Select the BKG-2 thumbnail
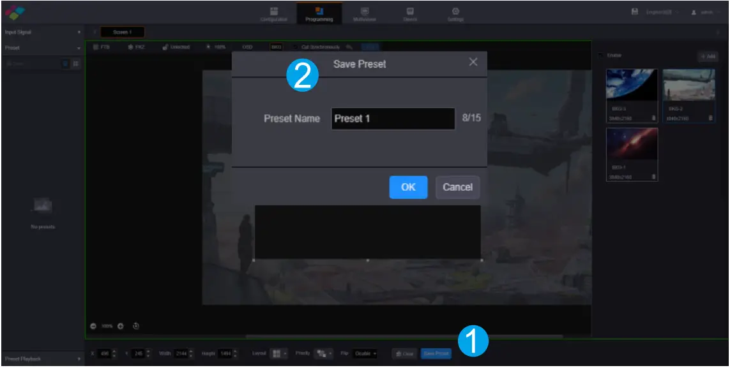This screenshot has height=368, width=730. (688, 84)
